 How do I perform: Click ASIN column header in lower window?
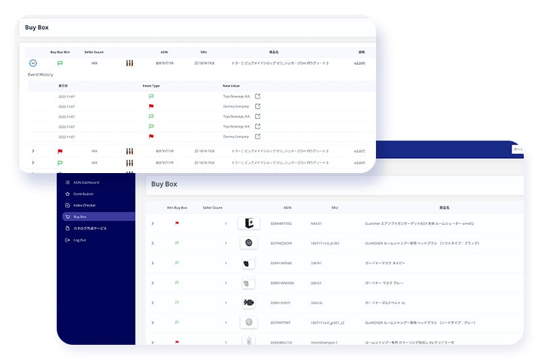pos(288,208)
